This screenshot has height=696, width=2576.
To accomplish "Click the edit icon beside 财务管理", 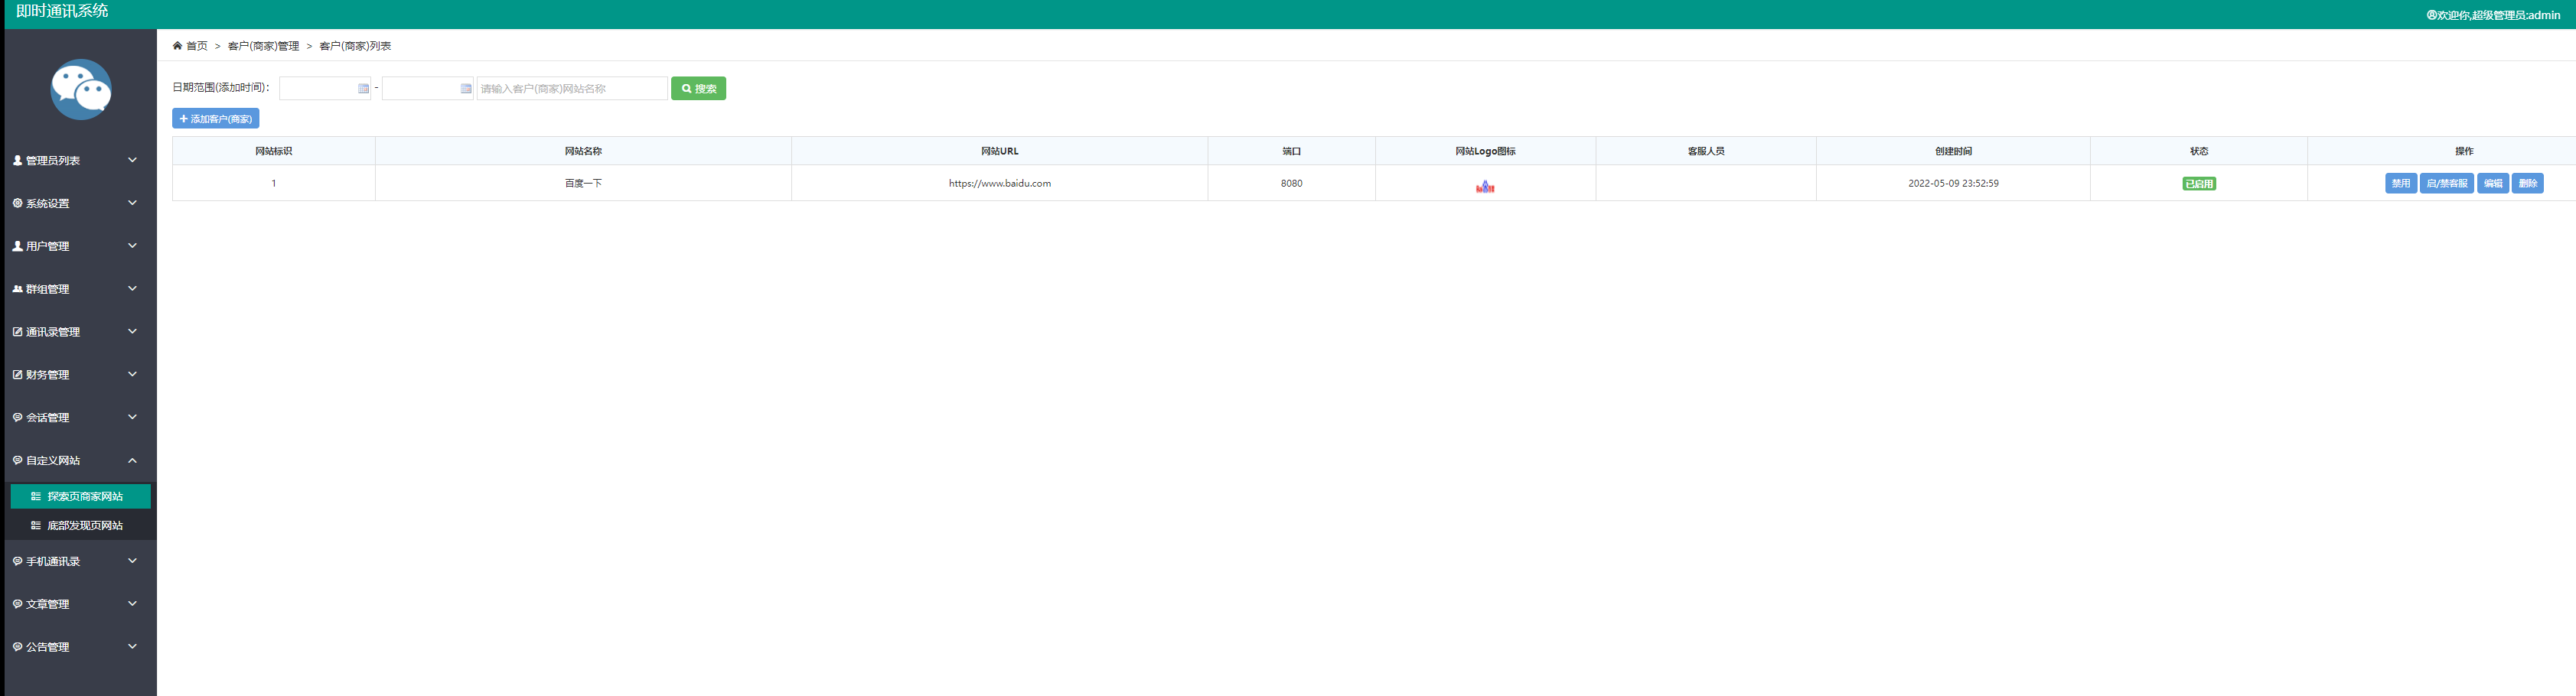I will [17, 375].
